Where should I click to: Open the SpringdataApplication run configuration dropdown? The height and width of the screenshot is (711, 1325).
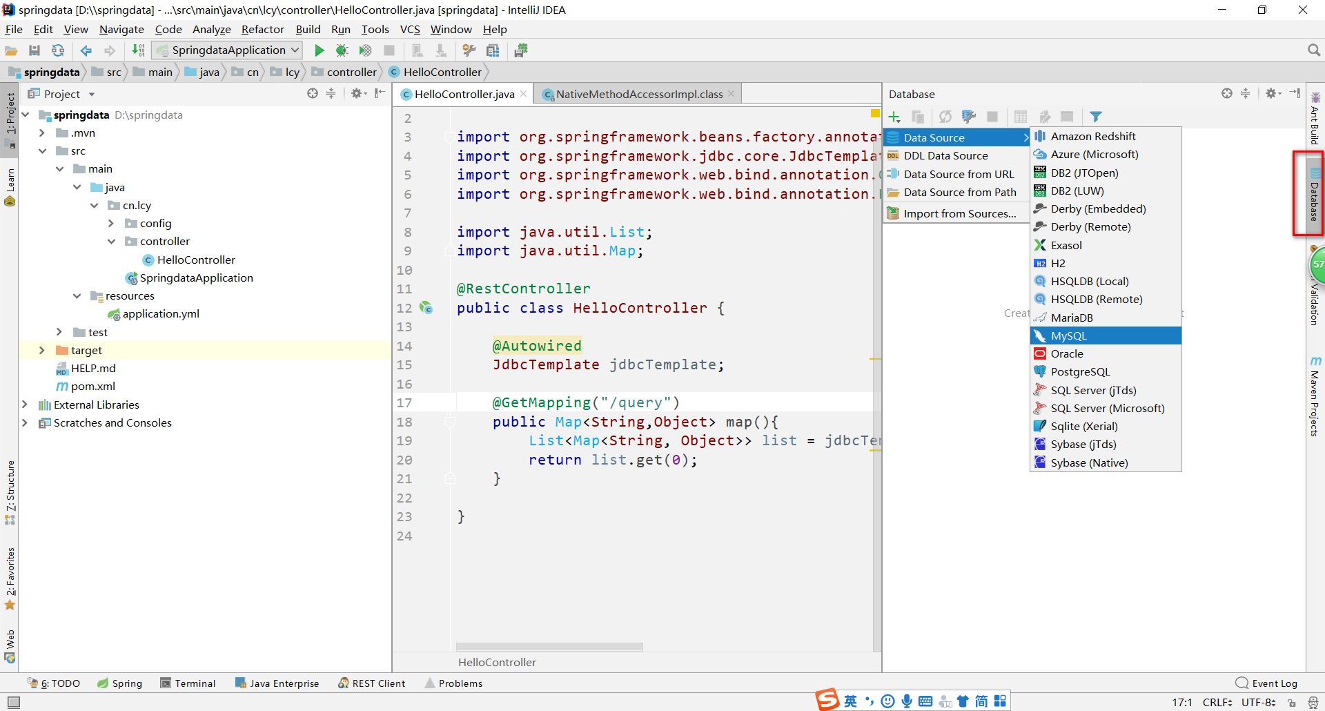click(x=228, y=50)
